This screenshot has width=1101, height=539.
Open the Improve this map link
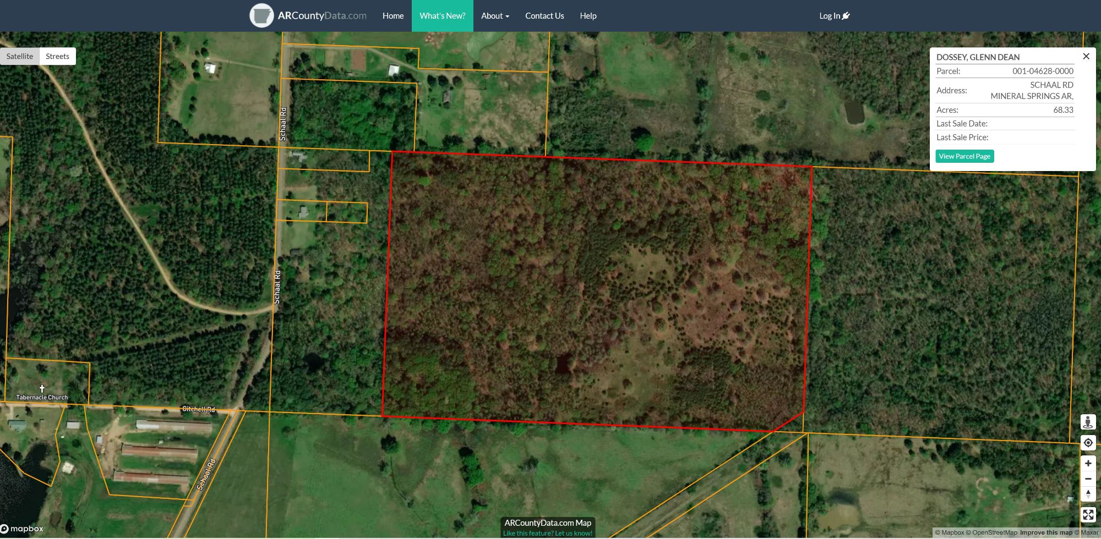point(1046,532)
